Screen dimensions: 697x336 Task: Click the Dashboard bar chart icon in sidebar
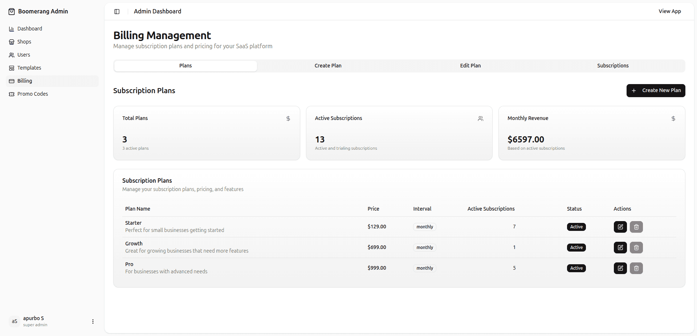point(12,29)
